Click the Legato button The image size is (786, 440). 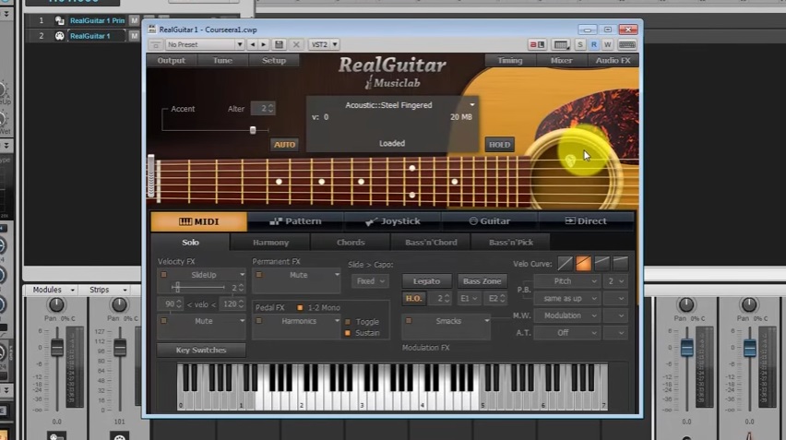(x=426, y=281)
